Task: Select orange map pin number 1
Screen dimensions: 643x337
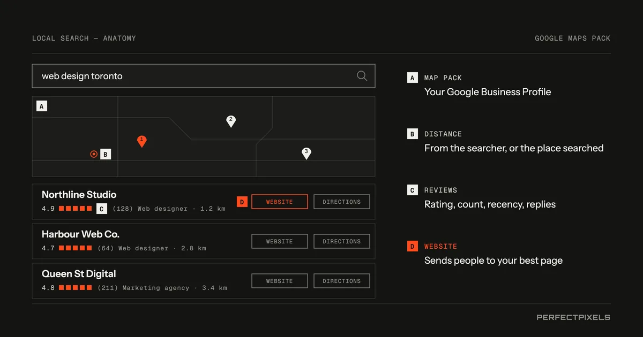Action: pos(142,141)
